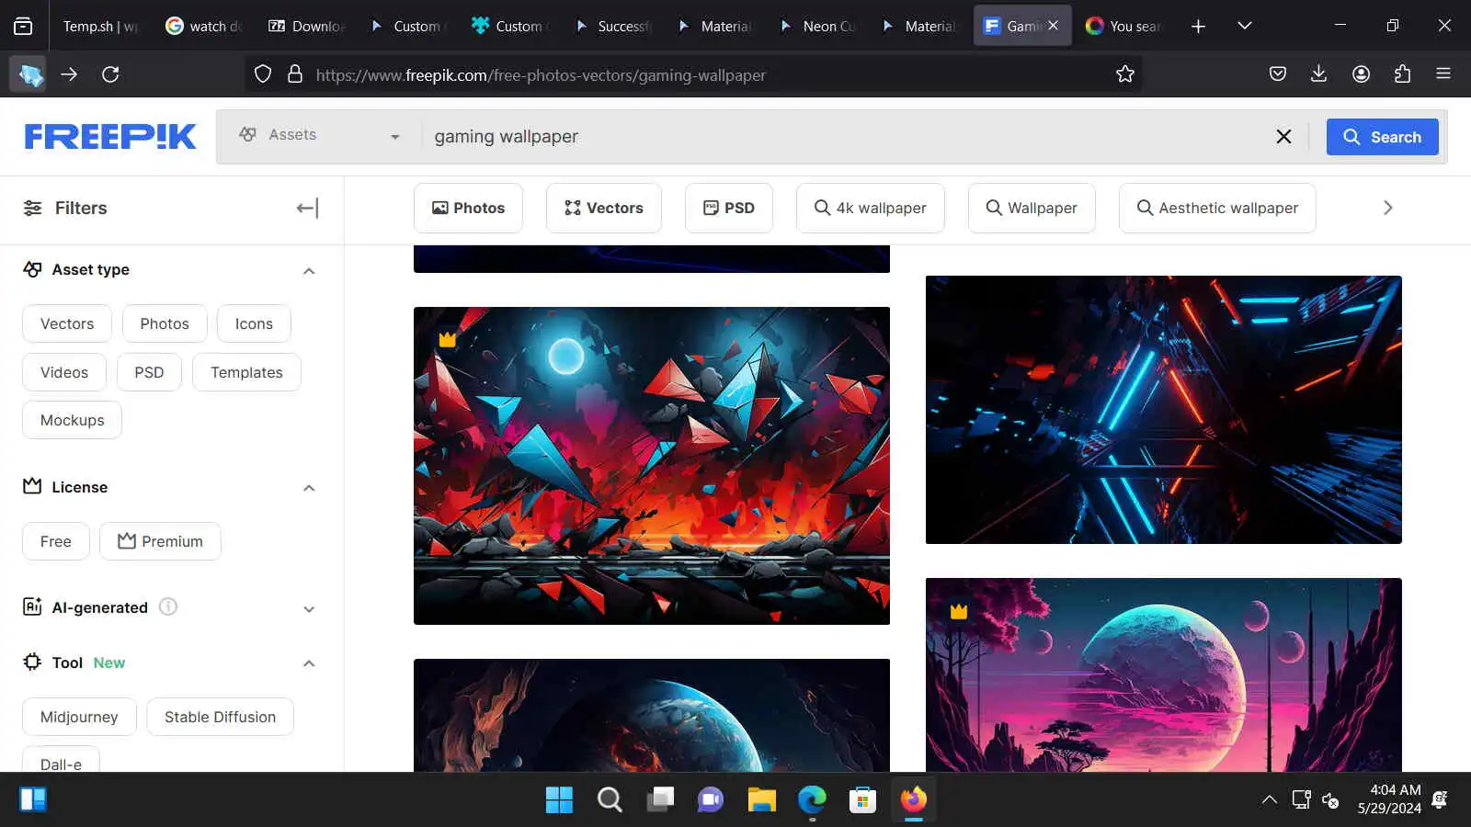Open the neon triangle tunnel wallpaper
Screen dimensions: 1471x827
tap(1164, 410)
